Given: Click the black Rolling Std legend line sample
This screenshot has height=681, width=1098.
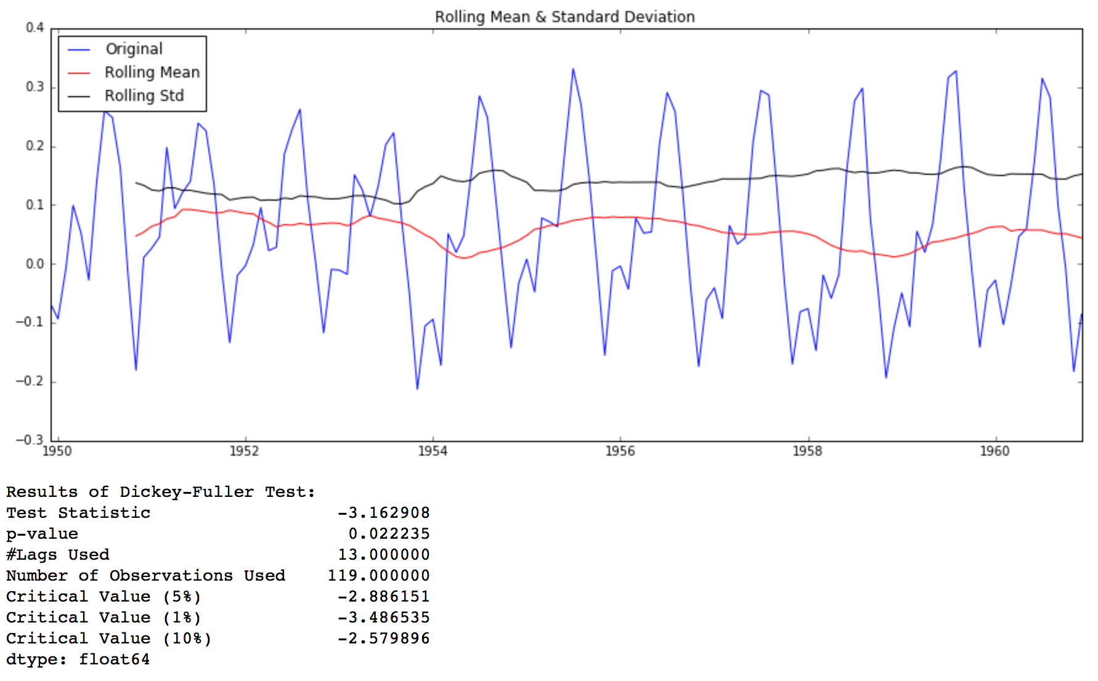Looking at the screenshot, I should tap(79, 96).
